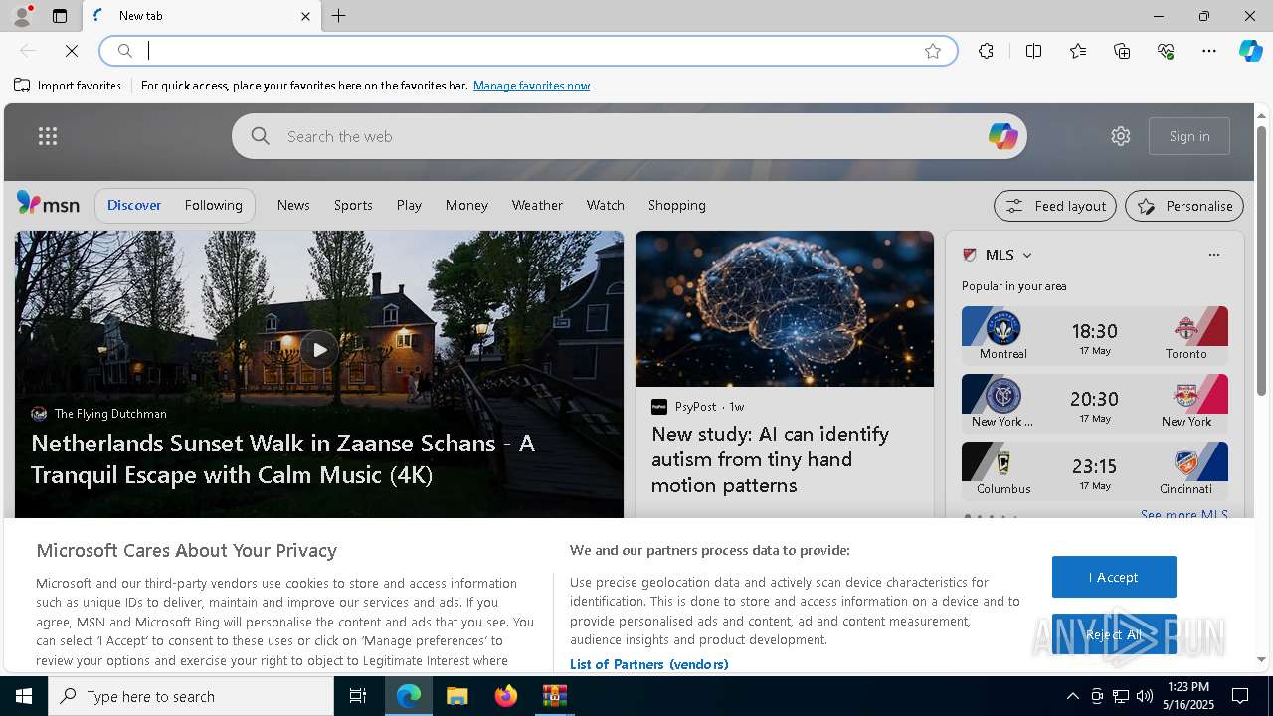The width and height of the screenshot is (1273, 716).
Task: Open the AI autism study headline
Action: pyautogui.click(x=770, y=459)
